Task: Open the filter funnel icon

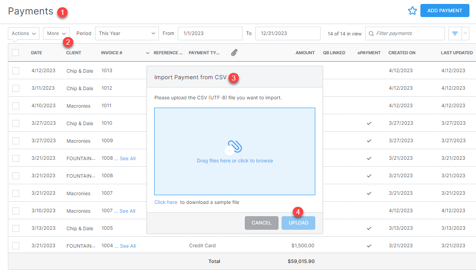Action: [x=454, y=33]
